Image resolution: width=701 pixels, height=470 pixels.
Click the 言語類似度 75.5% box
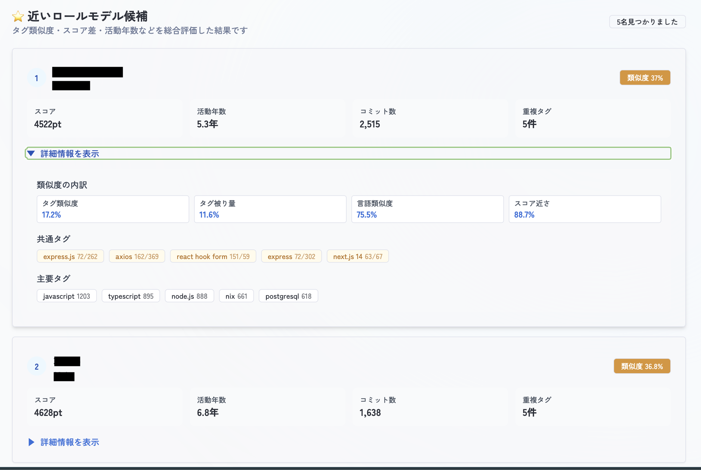(x=427, y=209)
